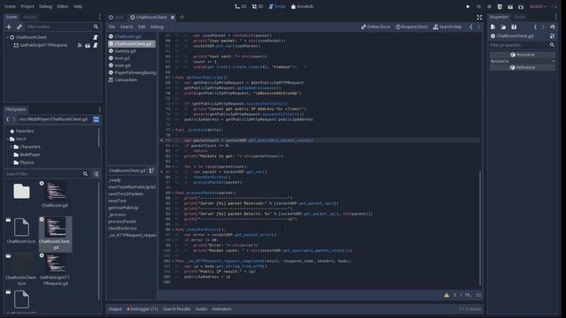Open object properties tools next to ChatRoomClient.gd

tap(552, 36)
